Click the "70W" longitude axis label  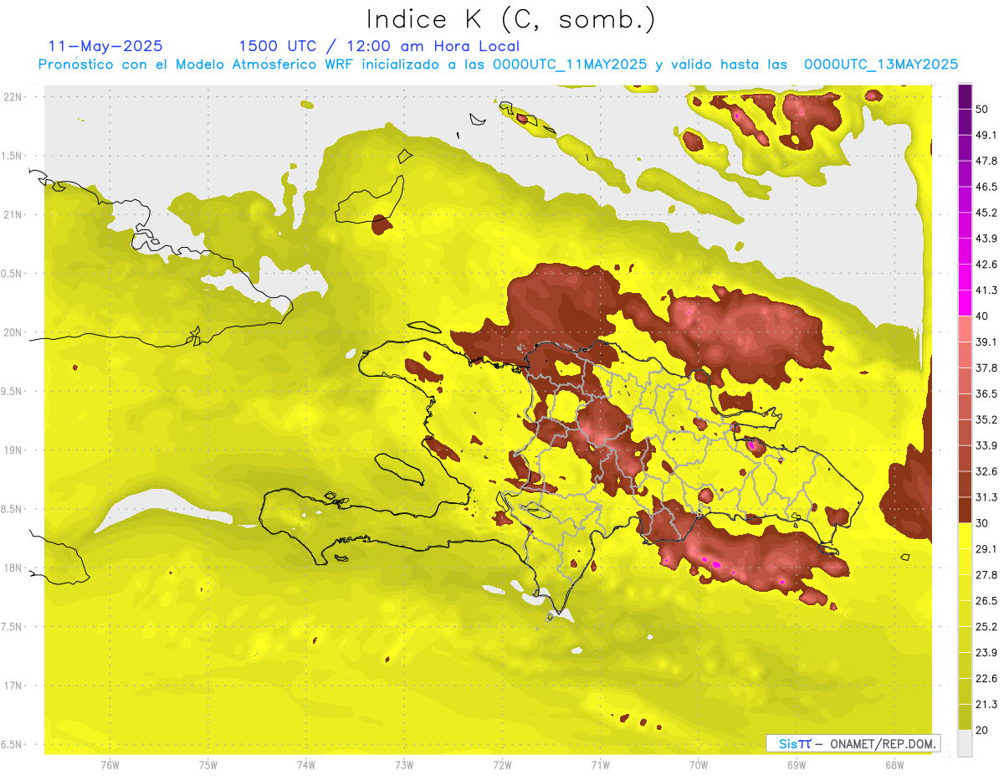(699, 764)
